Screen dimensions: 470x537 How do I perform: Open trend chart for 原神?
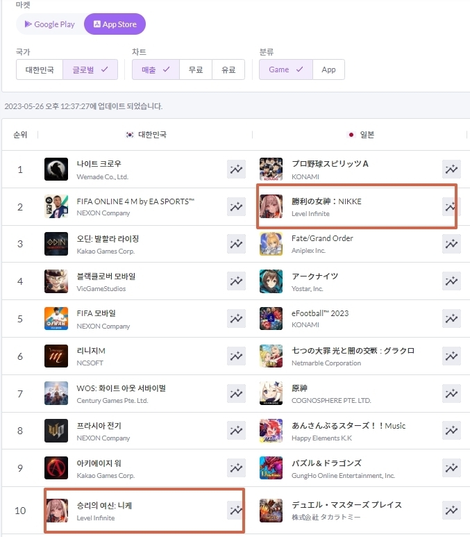tap(451, 393)
